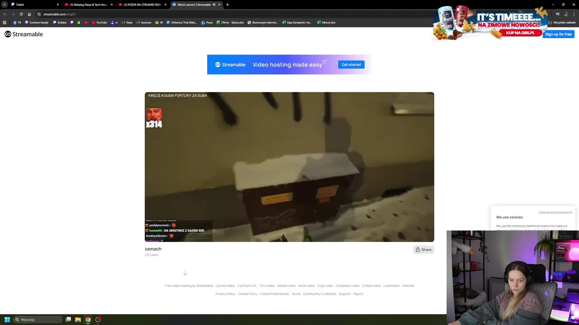Screen dimensions: 579x325
Task: Open the Oferty - Status.xlsx bookmark
Action: click(230, 23)
